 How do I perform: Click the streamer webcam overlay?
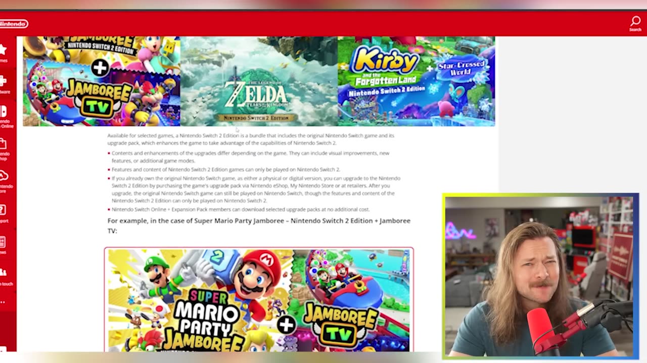[x=541, y=276]
